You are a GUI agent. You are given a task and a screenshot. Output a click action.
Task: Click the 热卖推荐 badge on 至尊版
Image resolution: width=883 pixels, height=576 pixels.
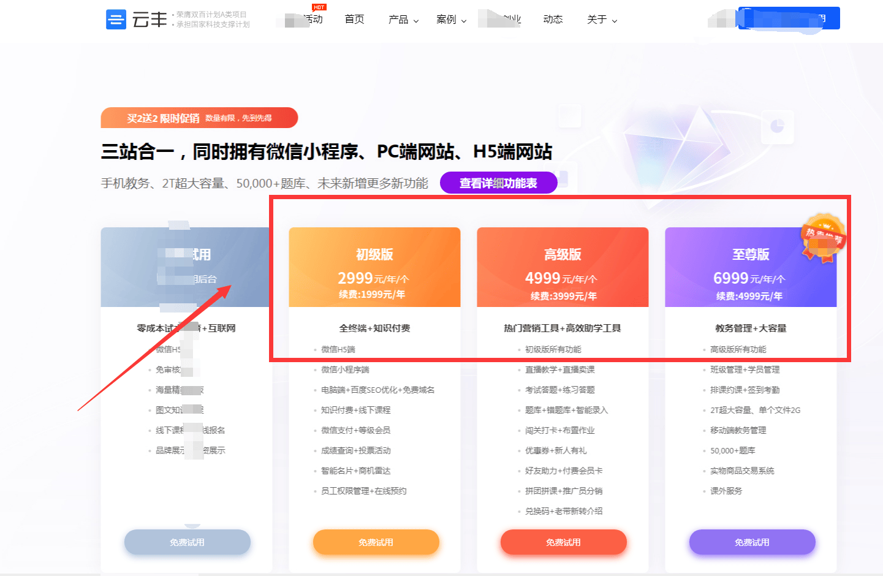point(823,238)
